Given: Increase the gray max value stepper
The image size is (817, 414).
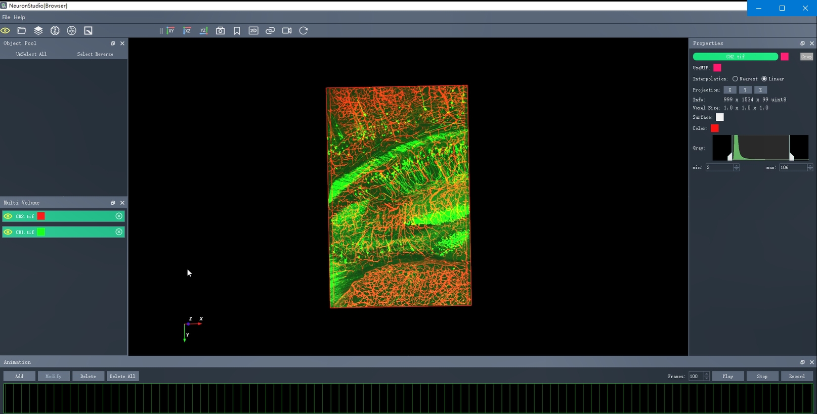Looking at the screenshot, I should point(810,165).
